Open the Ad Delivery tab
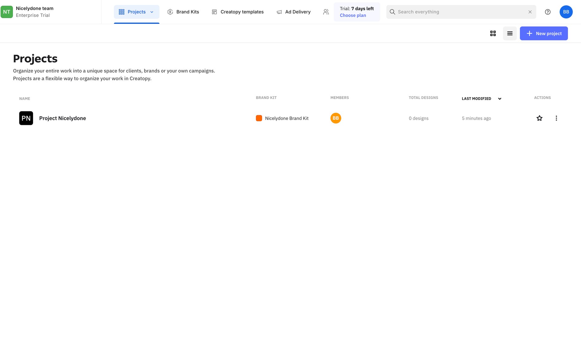581x341 pixels. (x=294, y=12)
